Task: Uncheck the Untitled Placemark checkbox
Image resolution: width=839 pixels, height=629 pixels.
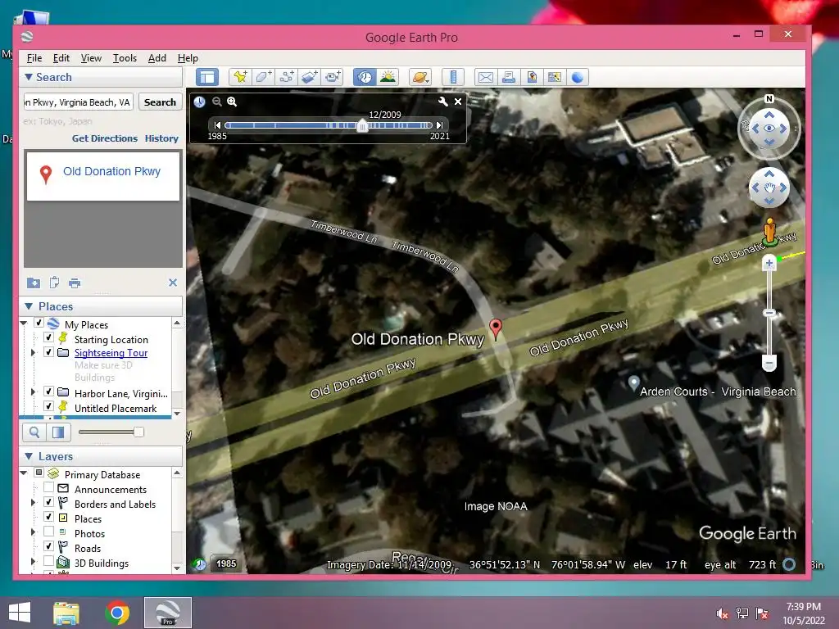Action: coord(48,406)
